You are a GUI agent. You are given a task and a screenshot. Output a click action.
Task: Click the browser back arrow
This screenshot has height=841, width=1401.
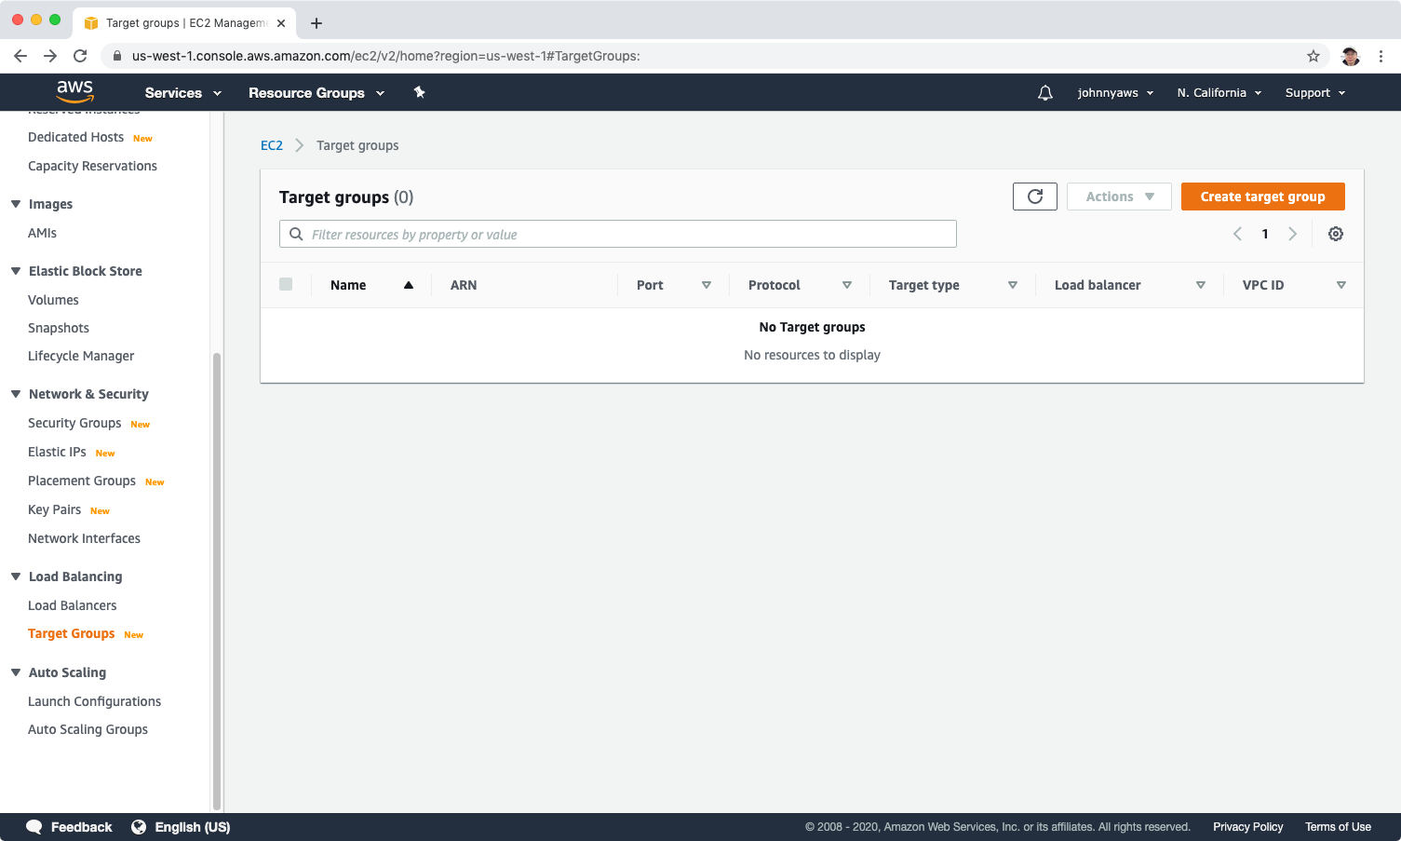click(x=20, y=56)
